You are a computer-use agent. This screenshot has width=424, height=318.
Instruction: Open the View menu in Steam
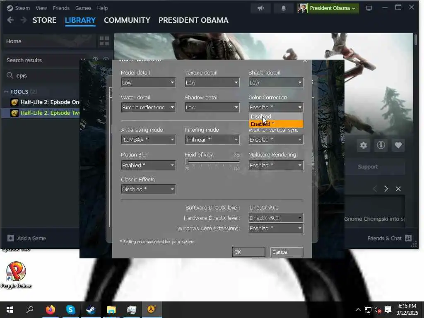[x=41, y=8]
